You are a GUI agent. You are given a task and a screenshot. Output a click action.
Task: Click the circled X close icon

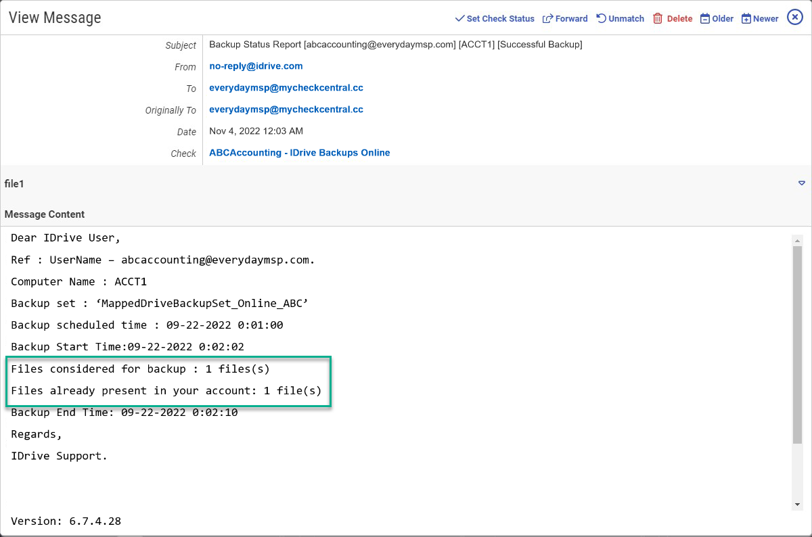795,17
